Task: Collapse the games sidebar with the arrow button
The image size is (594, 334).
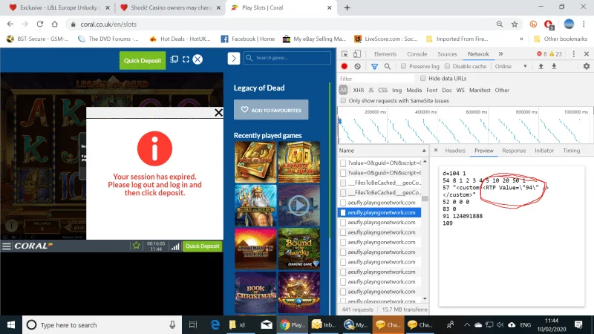Action: [x=234, y=59]
